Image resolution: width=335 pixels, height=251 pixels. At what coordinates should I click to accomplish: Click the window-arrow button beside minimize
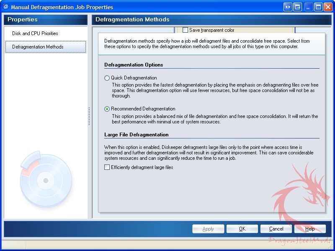click(297, 7)
